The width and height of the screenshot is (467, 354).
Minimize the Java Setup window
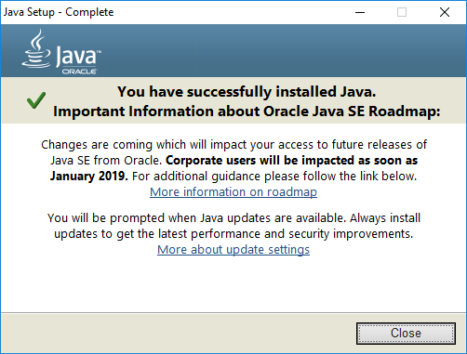click(360, 12)
